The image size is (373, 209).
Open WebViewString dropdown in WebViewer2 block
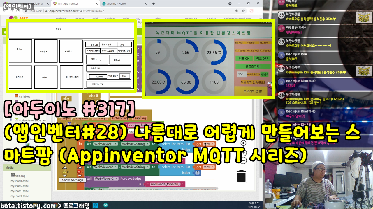(135, 167)
